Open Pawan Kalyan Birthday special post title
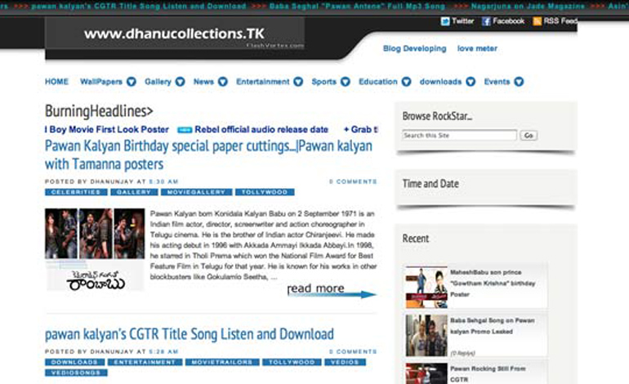The height and width of the screenshot is (384, 629). coord(208,155)
